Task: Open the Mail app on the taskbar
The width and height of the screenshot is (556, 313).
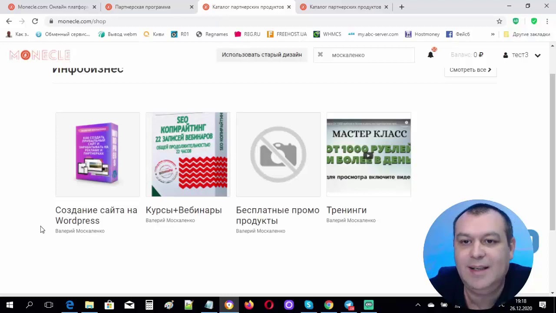Action: (x=129, y=305)
